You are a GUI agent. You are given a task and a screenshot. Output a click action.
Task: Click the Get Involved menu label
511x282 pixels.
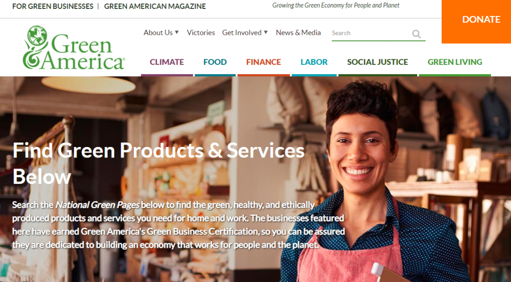[242, 32]
